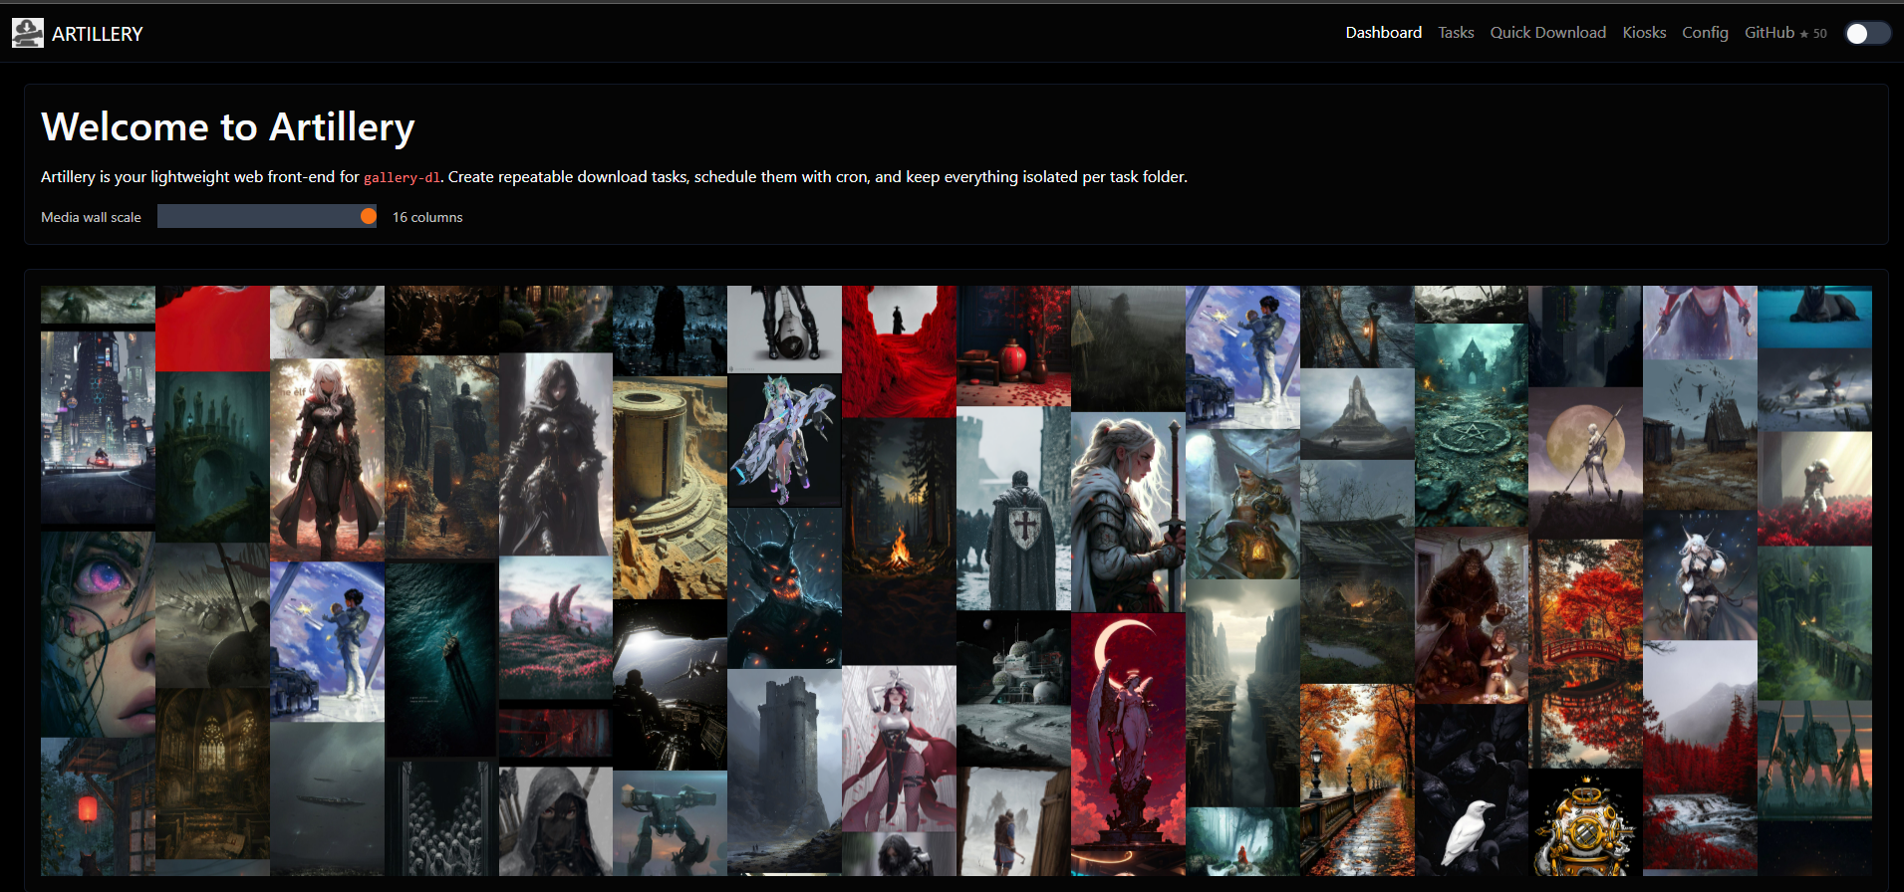The image size is (1904, 892).
Task: Click the GitHub star count
Action: coord(1813,34)
